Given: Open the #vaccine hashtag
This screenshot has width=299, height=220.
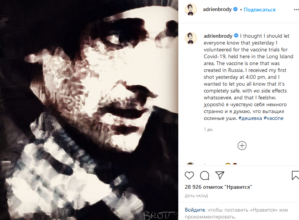Looking at the screenshot, I should pyautogui.click(x=273, y=118).
